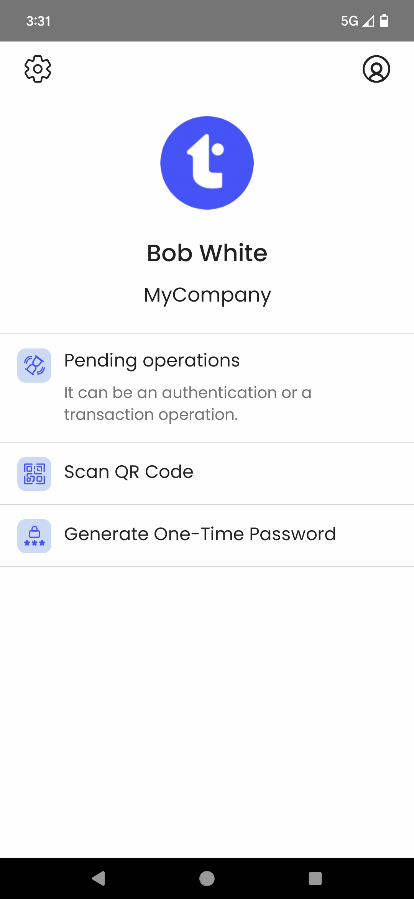The height and width of the screenshot is (899, 414).
Task: Tap the MyCompany label
Action: [x=207, y=295]
